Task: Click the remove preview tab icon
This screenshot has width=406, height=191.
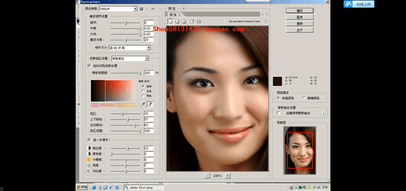Action: click(199, 21)
